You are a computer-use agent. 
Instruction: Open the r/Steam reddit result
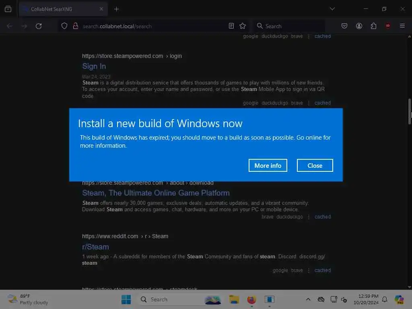(x=95, y=247)
